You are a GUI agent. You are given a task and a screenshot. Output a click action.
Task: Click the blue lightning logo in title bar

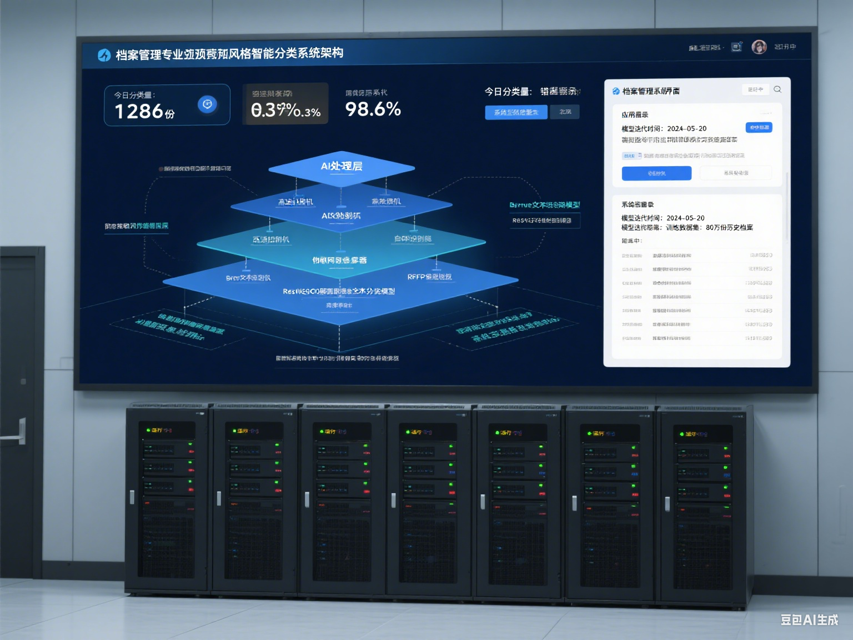(x=104, y=55)
